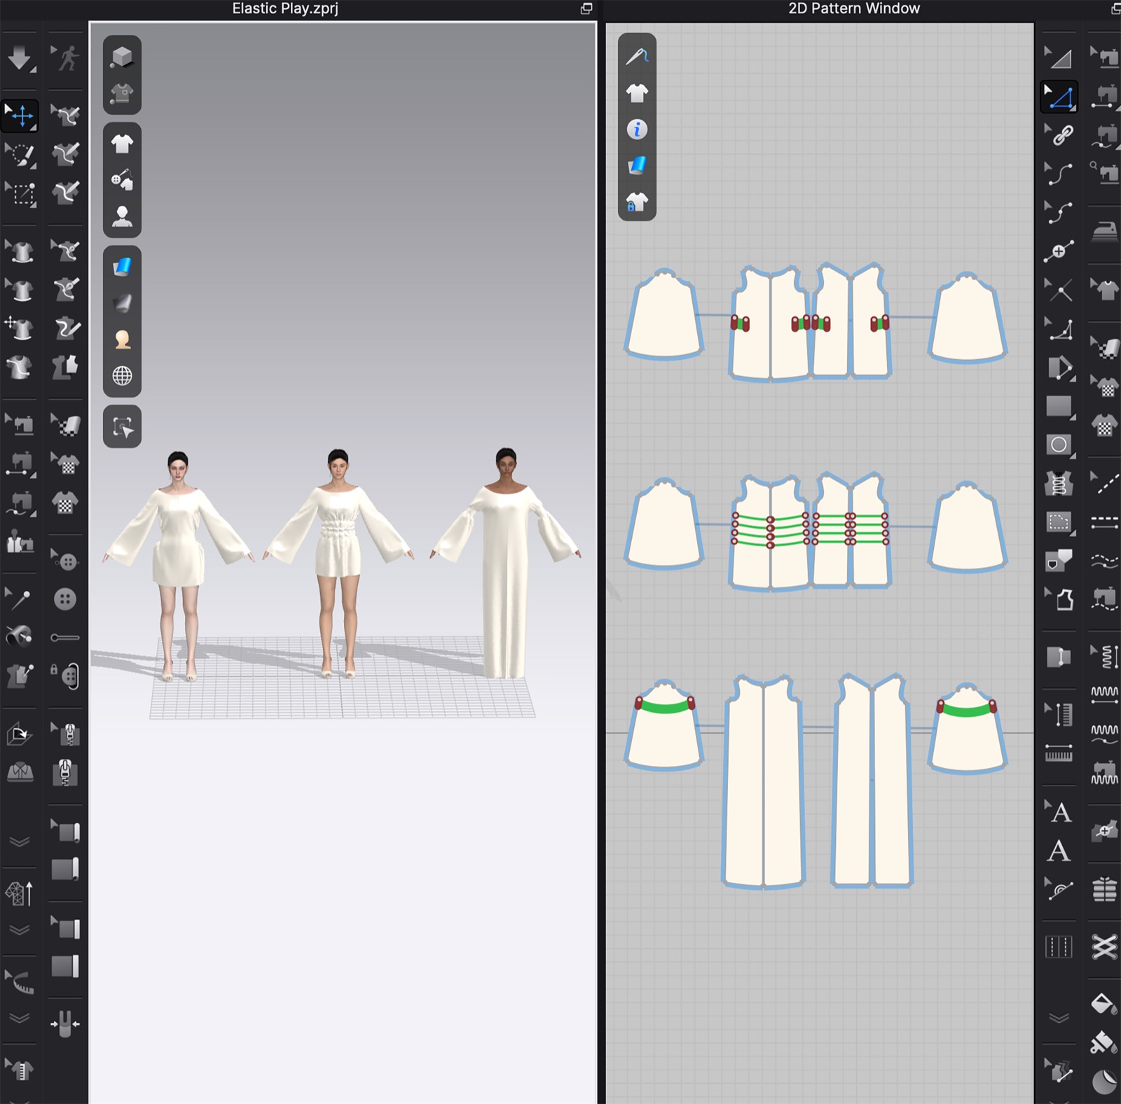Expand the hidden tools chevron below the collar icon

[x=20, y=841]
